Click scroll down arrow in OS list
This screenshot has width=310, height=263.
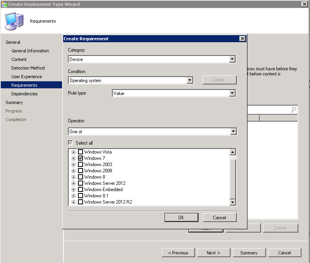point(233,202)
